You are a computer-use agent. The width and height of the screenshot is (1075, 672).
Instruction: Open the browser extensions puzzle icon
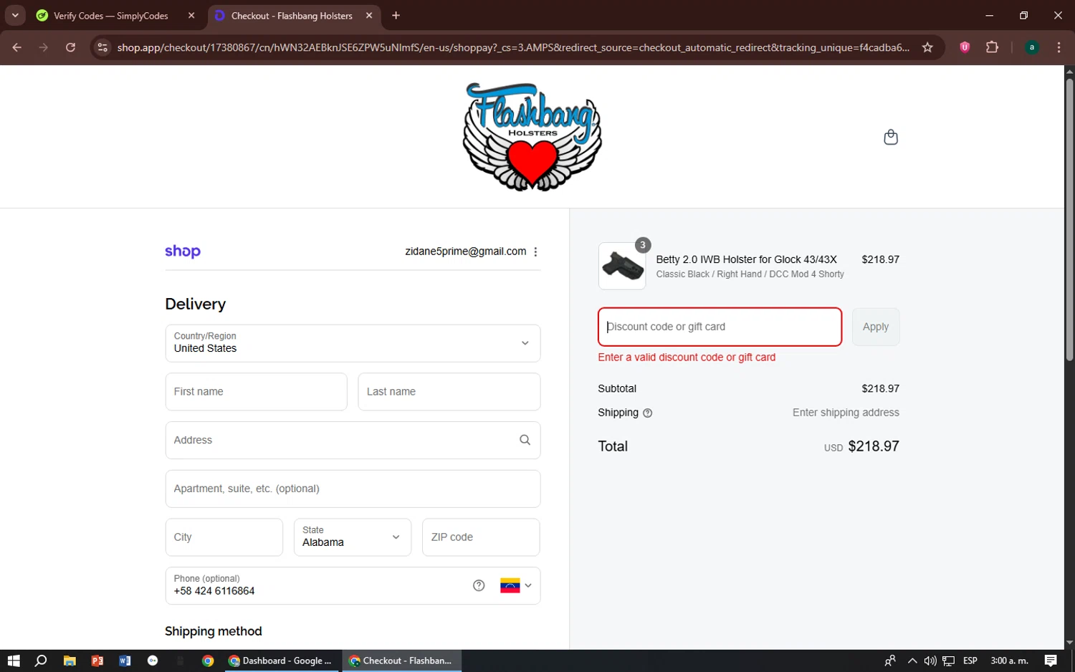pos(992,47)
